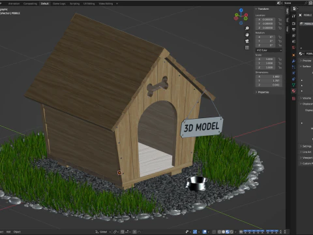
Task: Toggle lock for Location Z
Action: coord(280,28)
